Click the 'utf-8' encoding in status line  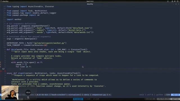pyautogui.click(x=150, y=95)
